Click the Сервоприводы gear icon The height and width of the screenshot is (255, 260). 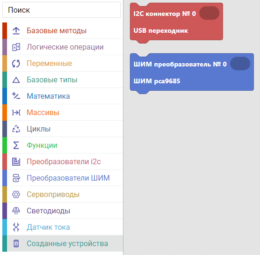[16, 195]
